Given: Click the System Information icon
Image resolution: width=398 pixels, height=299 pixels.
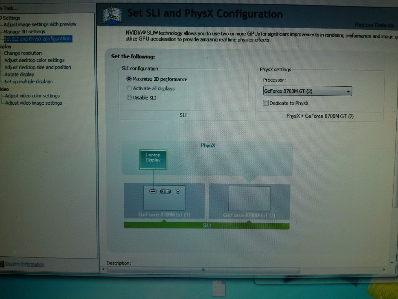Looking at the screenshot, I should click(2, 264).
